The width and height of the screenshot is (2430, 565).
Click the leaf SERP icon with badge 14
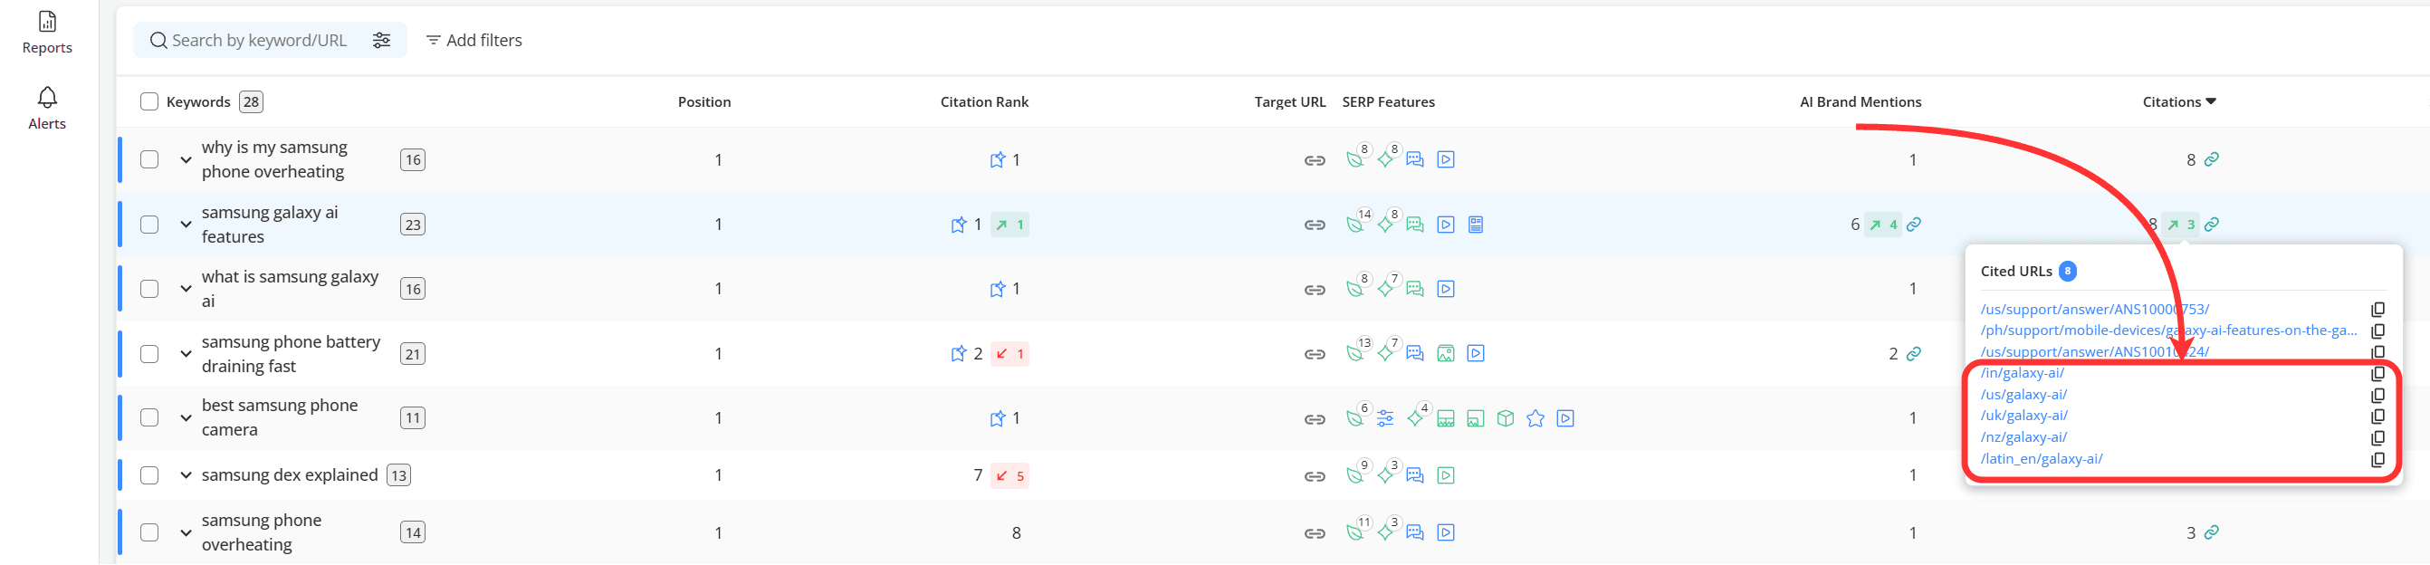click(1356, 224)
